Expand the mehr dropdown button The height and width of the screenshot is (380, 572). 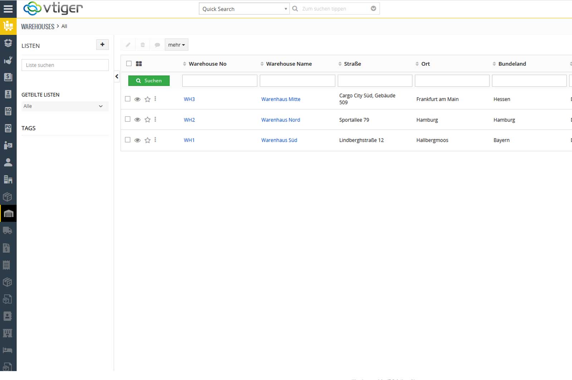176,45
